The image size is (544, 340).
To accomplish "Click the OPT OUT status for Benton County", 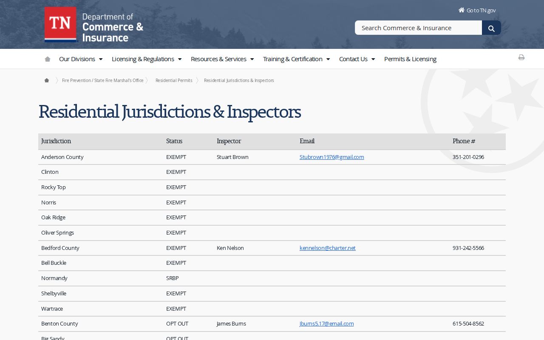I will [177, 323].
